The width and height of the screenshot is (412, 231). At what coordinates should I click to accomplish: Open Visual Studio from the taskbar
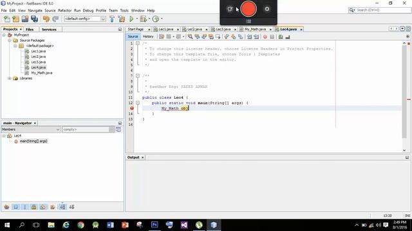(x=184, y=225)
